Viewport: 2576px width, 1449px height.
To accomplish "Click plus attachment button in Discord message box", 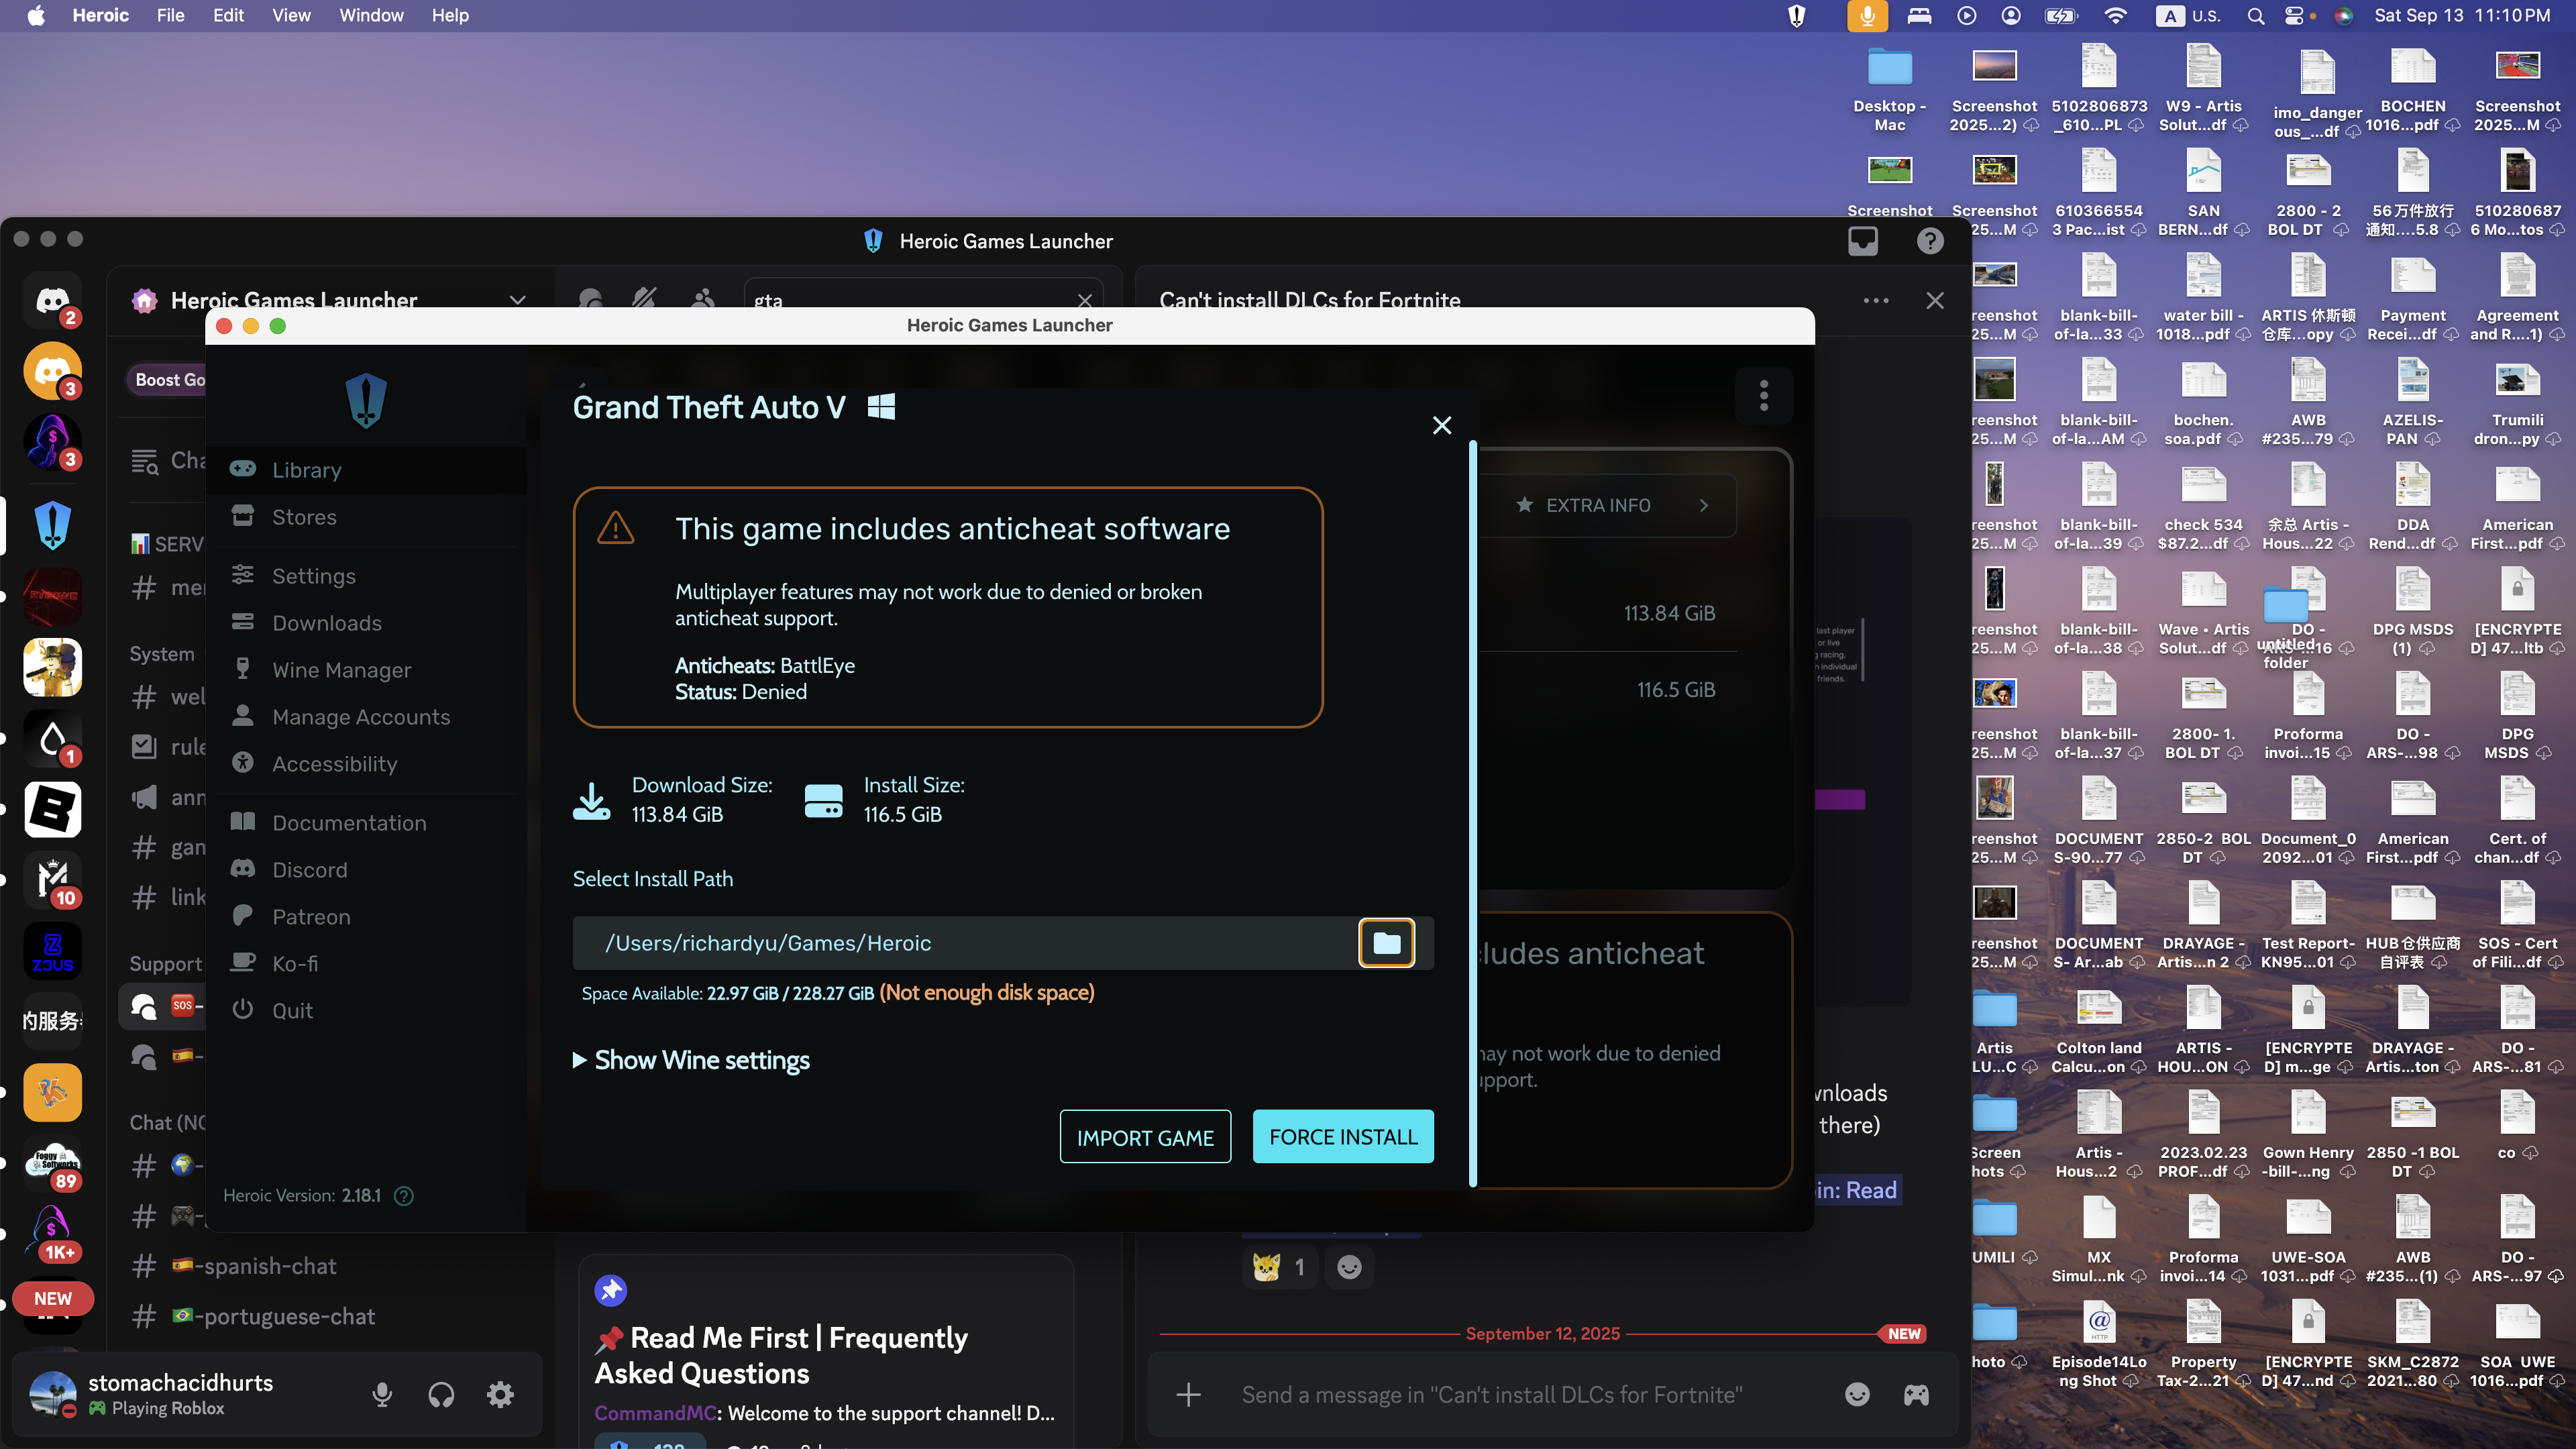I will pyautogui.click(x=1188, y=1395).
